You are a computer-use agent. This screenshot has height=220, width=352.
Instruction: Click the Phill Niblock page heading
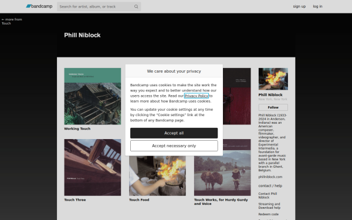coord(82,35)
